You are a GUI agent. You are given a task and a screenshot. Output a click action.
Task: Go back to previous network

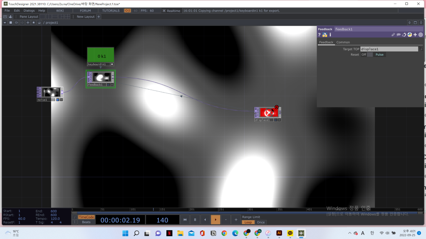(x=16, y=22)
